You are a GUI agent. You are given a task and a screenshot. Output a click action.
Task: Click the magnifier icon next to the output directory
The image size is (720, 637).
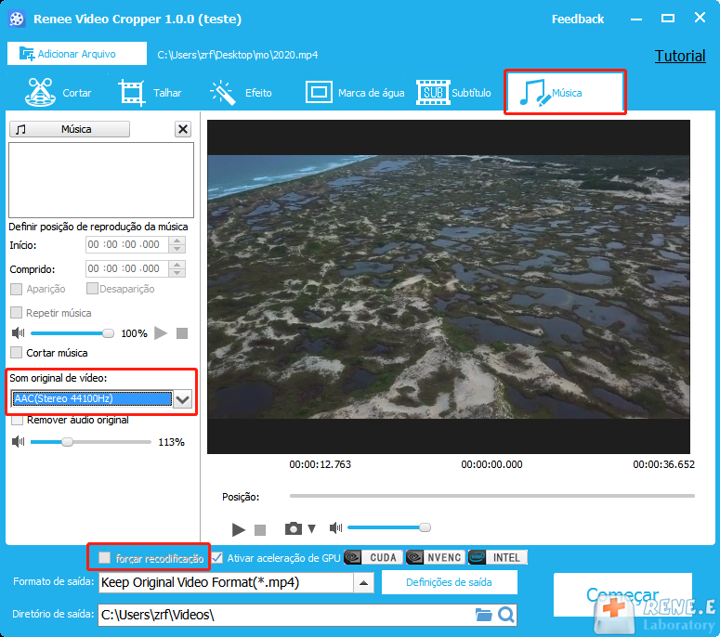click(x=505, y=615)
